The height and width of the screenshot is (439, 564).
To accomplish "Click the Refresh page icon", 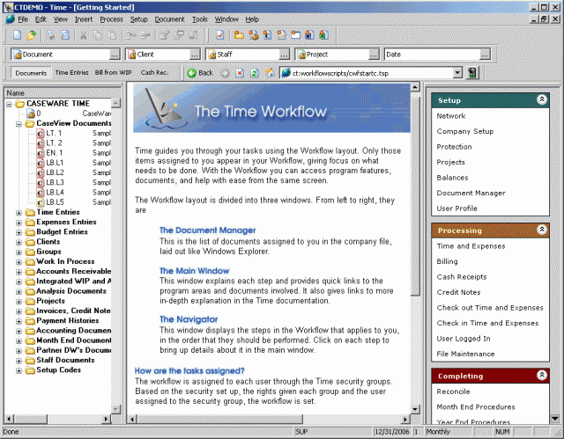I will pyautogui.click(x=255, y=72).
